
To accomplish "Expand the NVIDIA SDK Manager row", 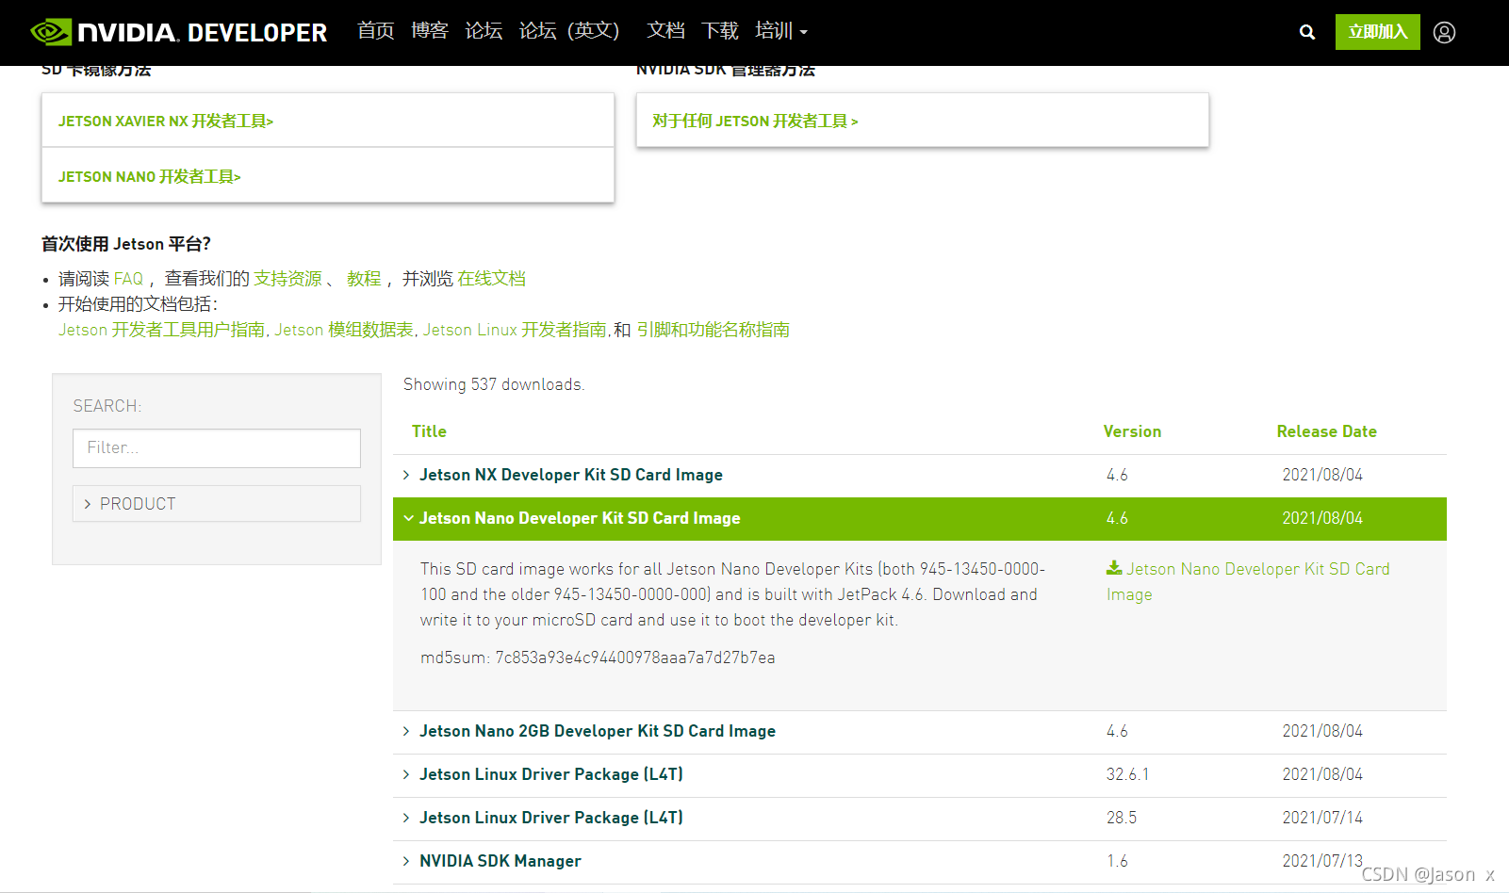I will coord(920,862).
